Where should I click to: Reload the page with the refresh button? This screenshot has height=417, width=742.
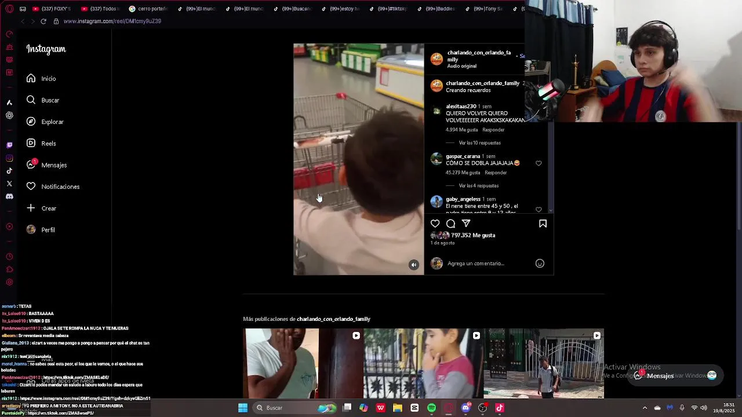point(43,21)
